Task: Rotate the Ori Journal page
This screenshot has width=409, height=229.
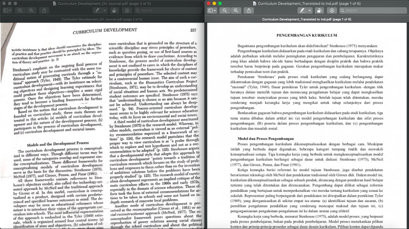Action: 114,11
